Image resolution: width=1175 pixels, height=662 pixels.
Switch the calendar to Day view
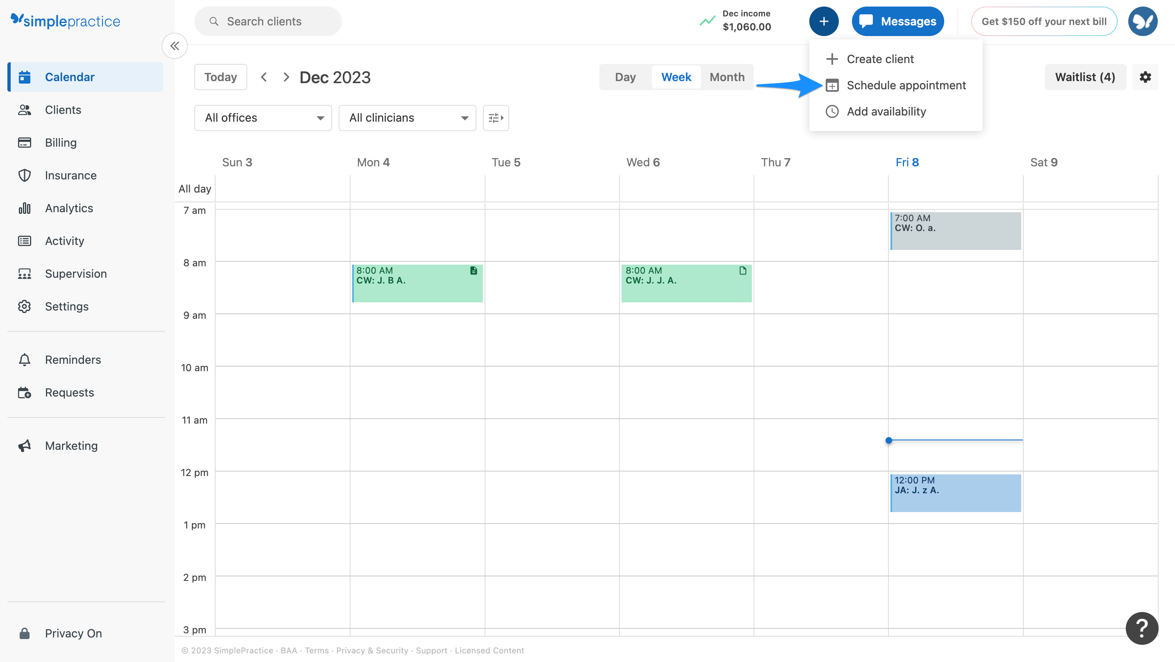[625, 77]
